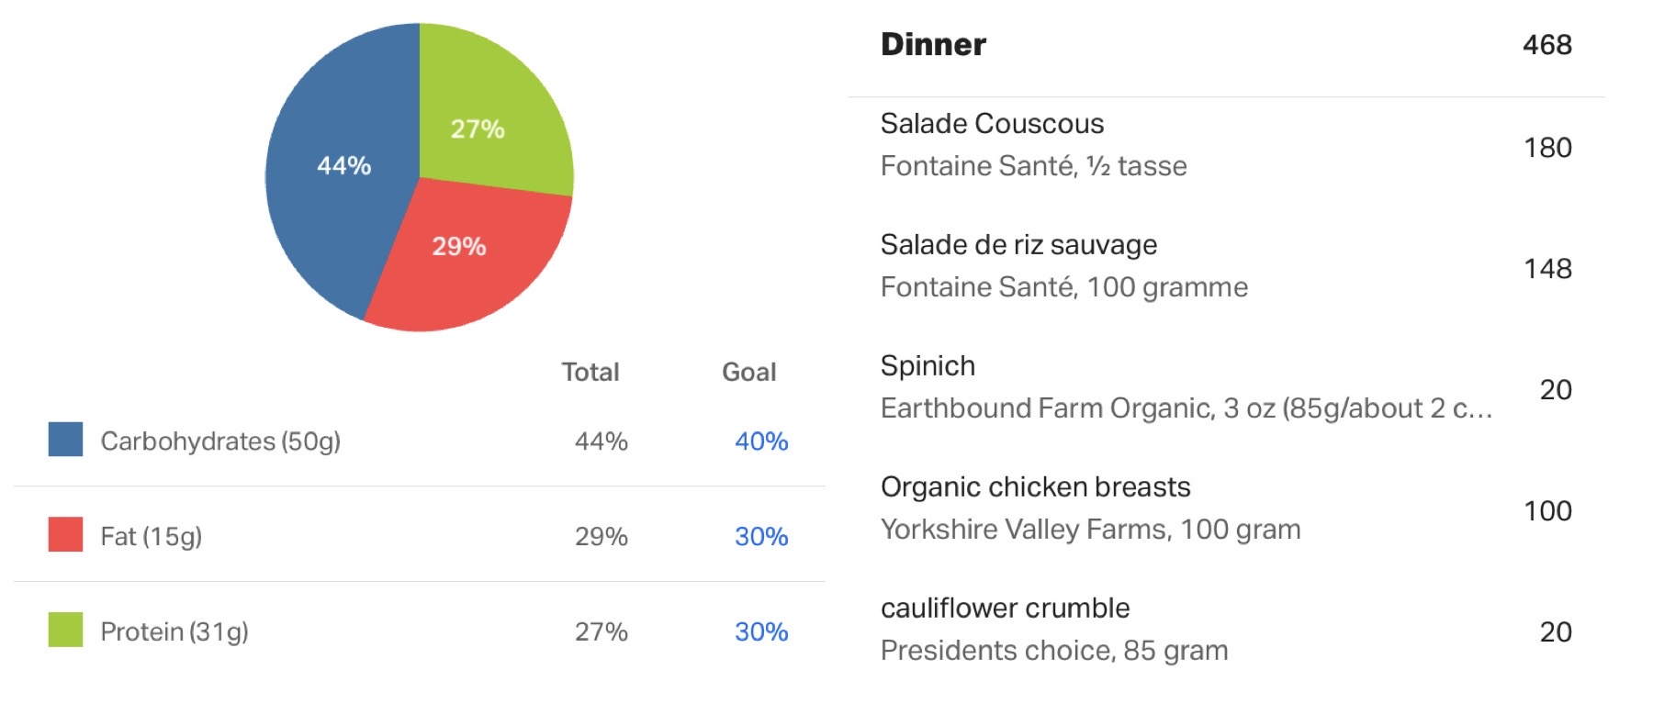Viewport: 1653px width, 726px height.
Task: Open the Salade Couscous entry
Action: (1226, 145)
